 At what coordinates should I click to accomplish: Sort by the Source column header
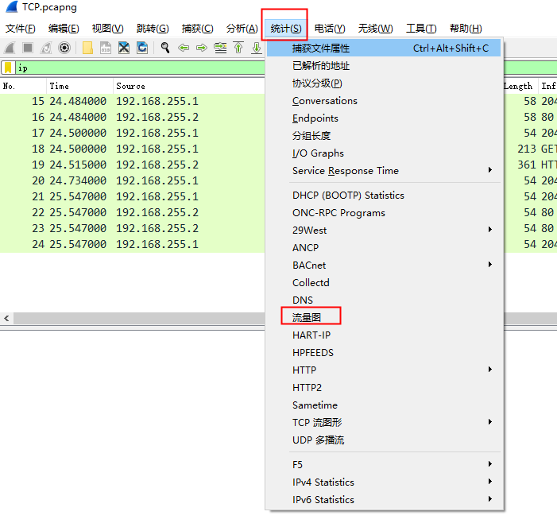(x=189, y=86)
